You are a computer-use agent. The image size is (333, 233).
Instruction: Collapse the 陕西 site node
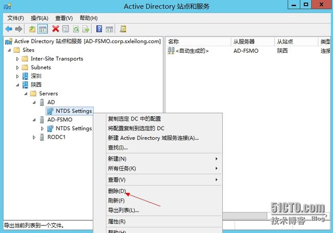point(17,85)
